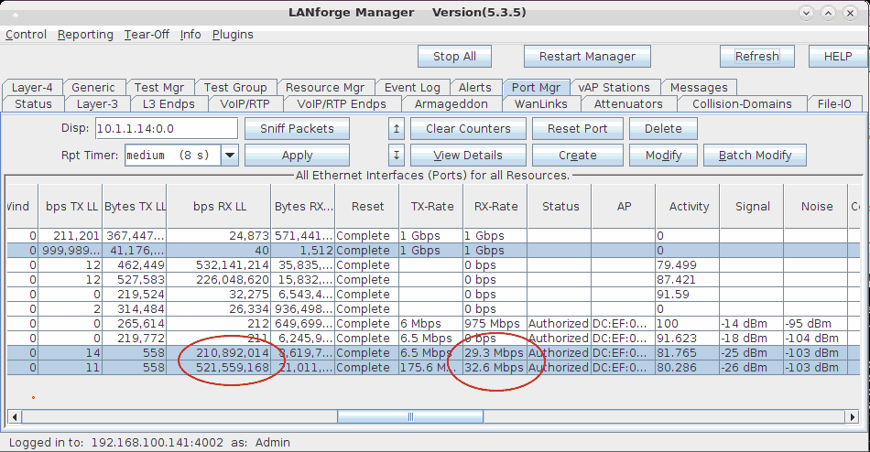Click the Sniff Packets button
Image resolution: width=870 pixels, height=452 pixels.
tap(297, 129)
